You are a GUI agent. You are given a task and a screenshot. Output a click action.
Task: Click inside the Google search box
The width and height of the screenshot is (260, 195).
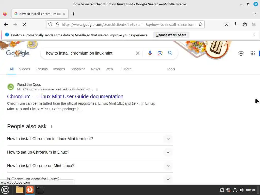click(x=90, y=53)
